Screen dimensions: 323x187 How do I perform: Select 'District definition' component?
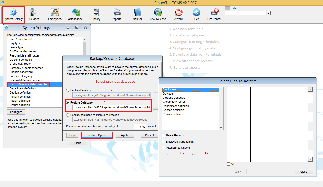click(x=20, y=105)
